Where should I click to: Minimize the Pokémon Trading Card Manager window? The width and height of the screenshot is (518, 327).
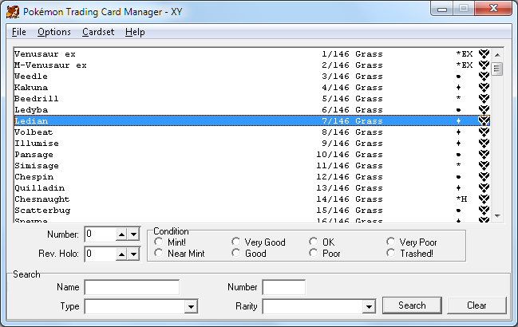[x=442, y=9]
